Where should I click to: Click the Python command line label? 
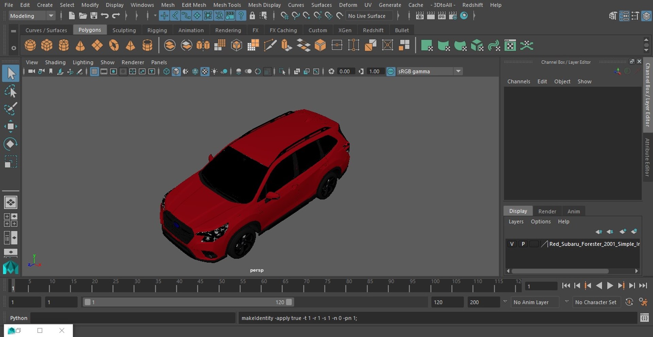pyautogui.click(x=19, y=318)
